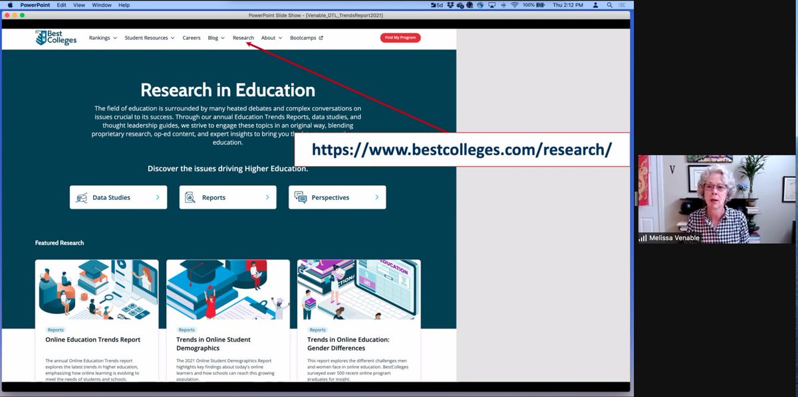The width and height of the screenshot is (798, 397).
Task: Expand the Blog dropdown
Action: (x=216, y=38)
